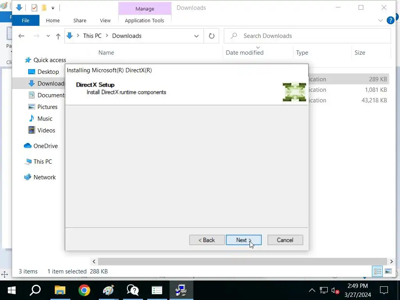Go back with the Explorer back arrow

pos(21,36)
